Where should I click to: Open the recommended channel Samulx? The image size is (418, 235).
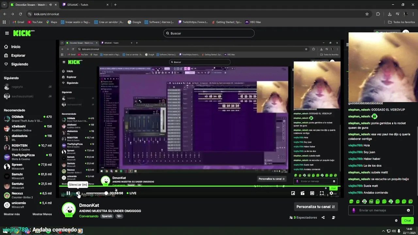pos(28,176)
